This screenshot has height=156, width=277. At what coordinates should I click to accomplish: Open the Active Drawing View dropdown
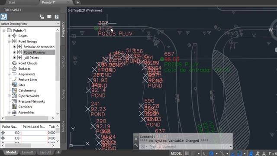[30, 24]
